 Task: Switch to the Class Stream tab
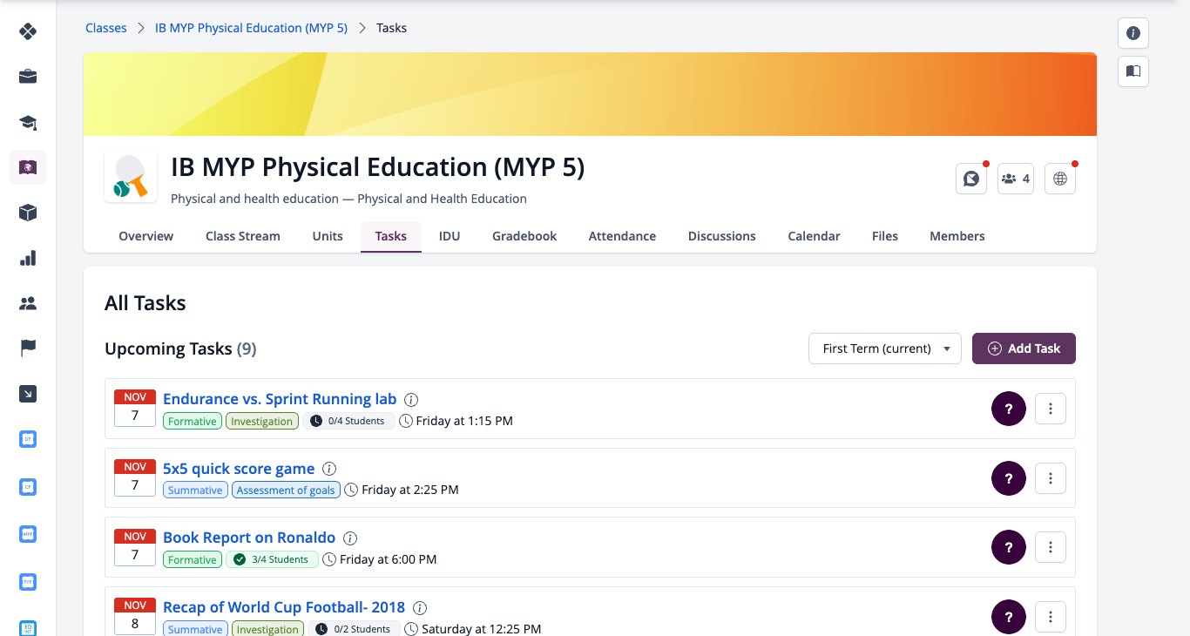pyautogui.click(x=243, y=236)
